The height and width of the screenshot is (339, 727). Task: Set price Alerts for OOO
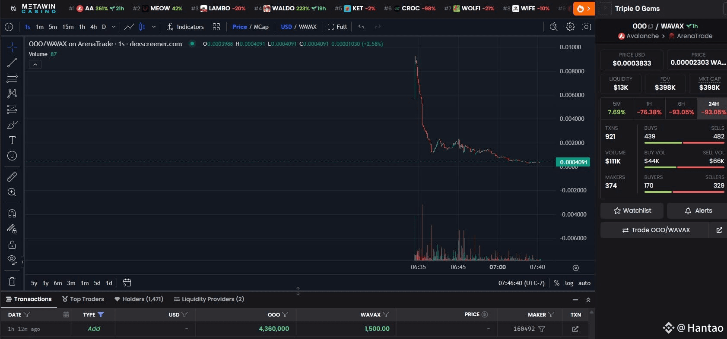coord(697,210)
